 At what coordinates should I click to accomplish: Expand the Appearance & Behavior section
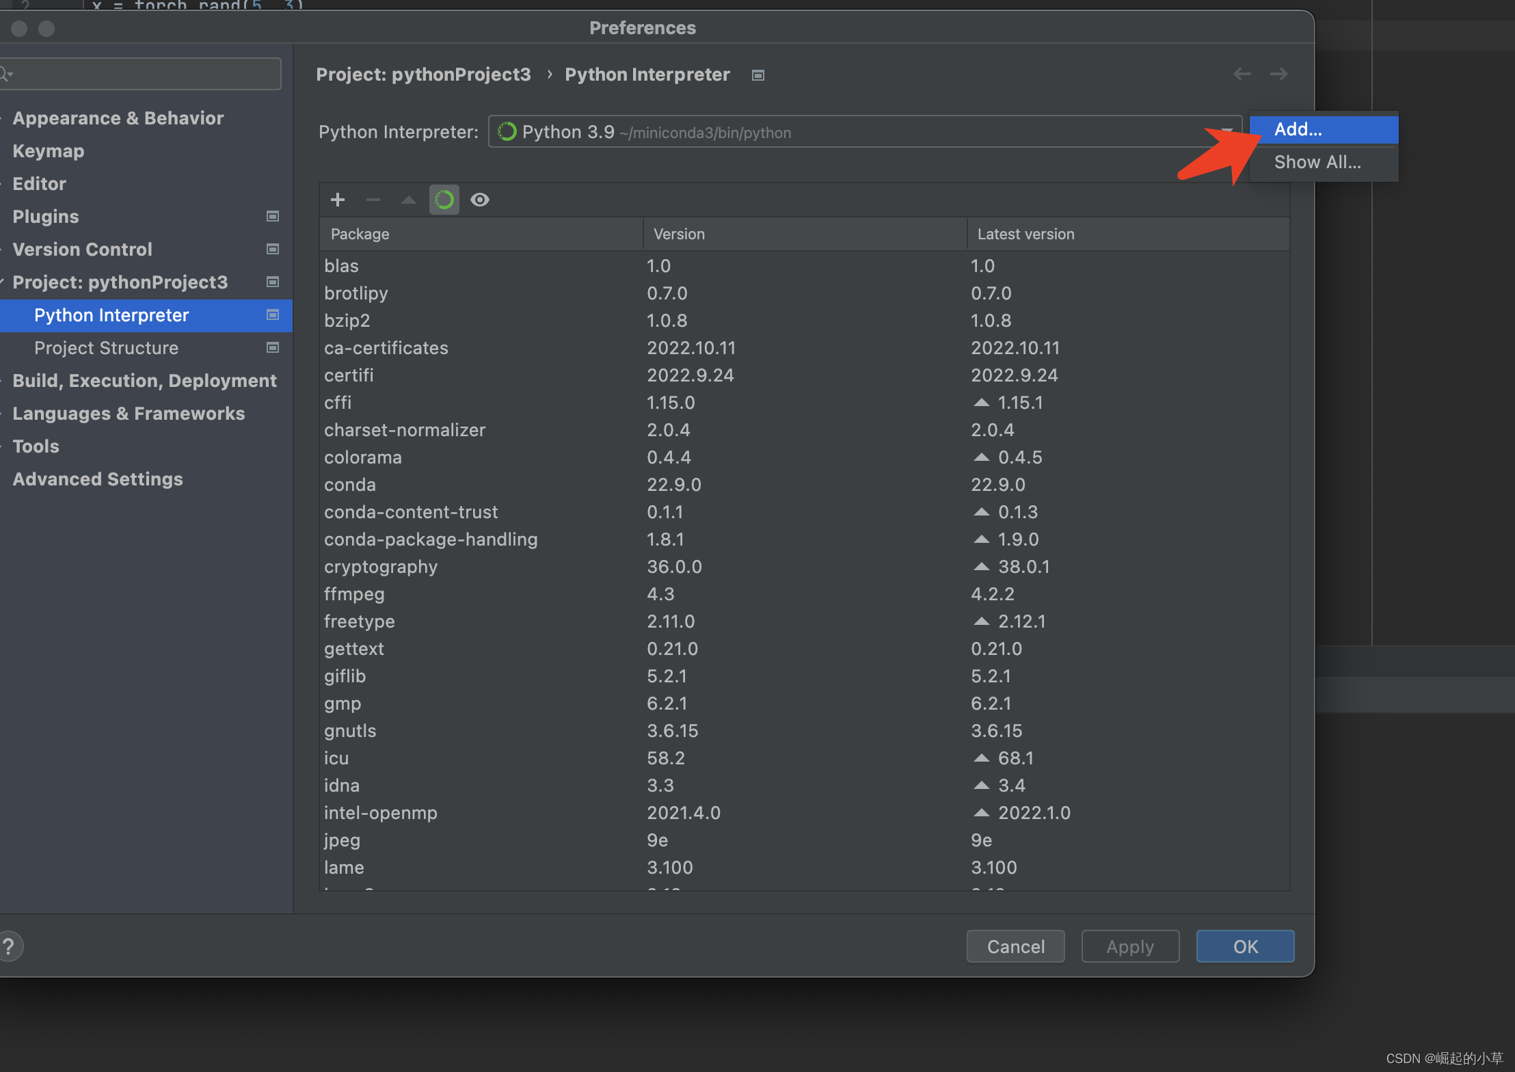tap(118, 118)
